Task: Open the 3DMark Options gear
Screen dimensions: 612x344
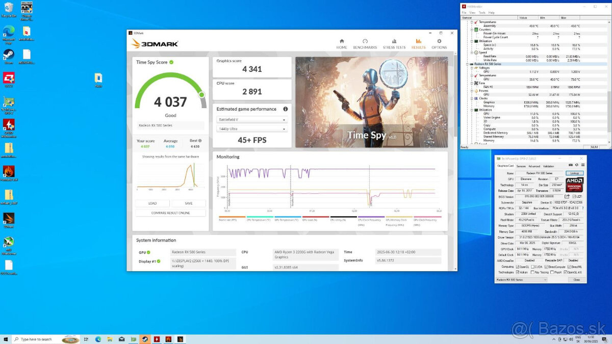Action: pyautogui.click(x=439, y=44)
